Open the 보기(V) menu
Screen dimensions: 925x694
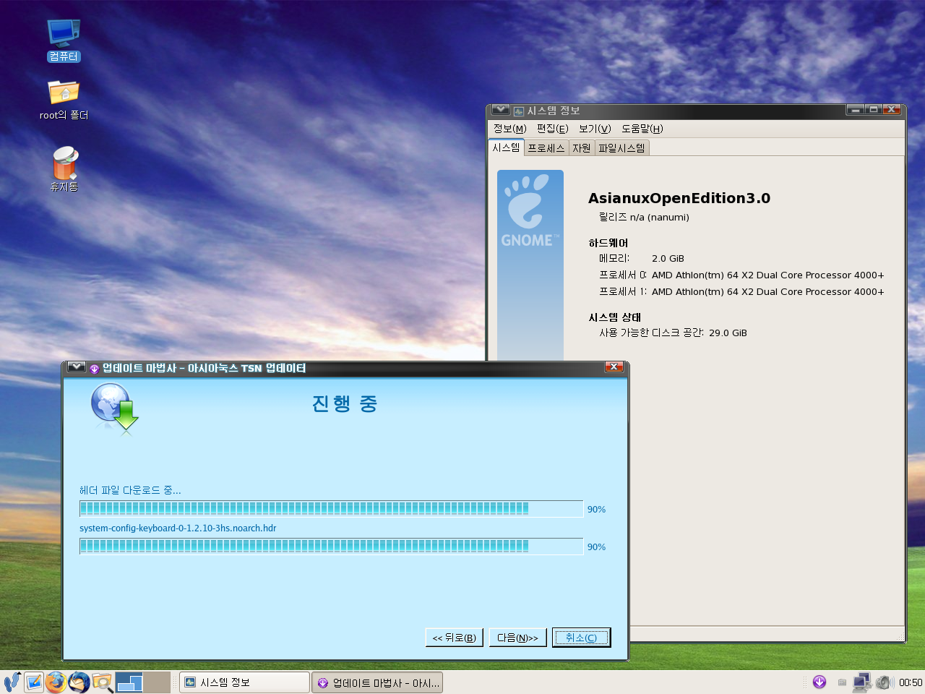tap(595, 129)
